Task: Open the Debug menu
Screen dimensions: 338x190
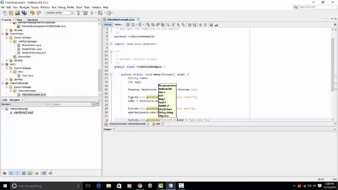Action: (62, 7)
